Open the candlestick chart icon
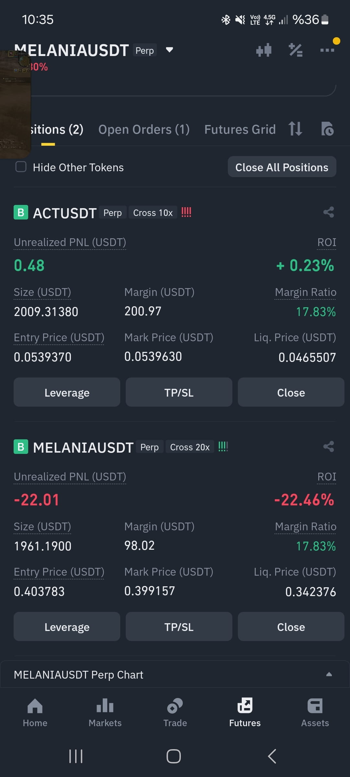Image resolution: width=350 pixels, height=777 pixels. [263, 50]
